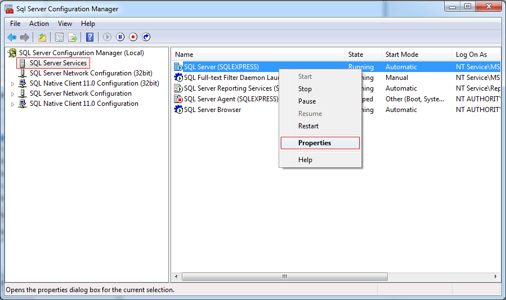Click the Network Configuration (32bit) tree icon
The height and width of the screenshot is (300, 506).
coord(23,73)
